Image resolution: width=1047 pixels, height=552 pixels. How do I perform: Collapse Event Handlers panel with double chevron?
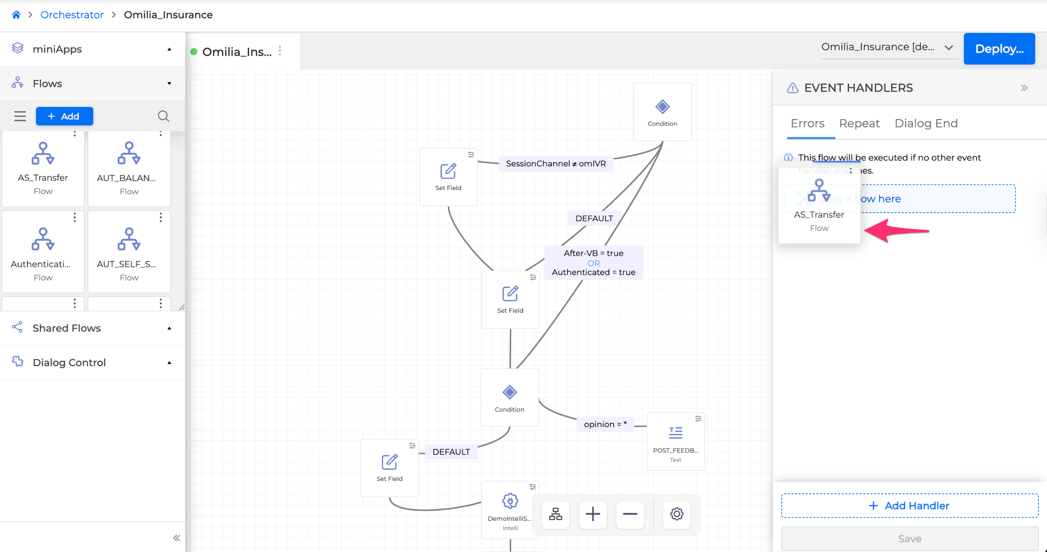(x=1024, y=88)
